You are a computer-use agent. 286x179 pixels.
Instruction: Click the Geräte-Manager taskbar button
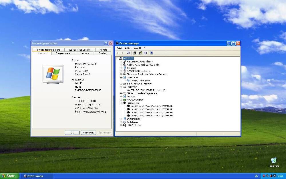38,176
